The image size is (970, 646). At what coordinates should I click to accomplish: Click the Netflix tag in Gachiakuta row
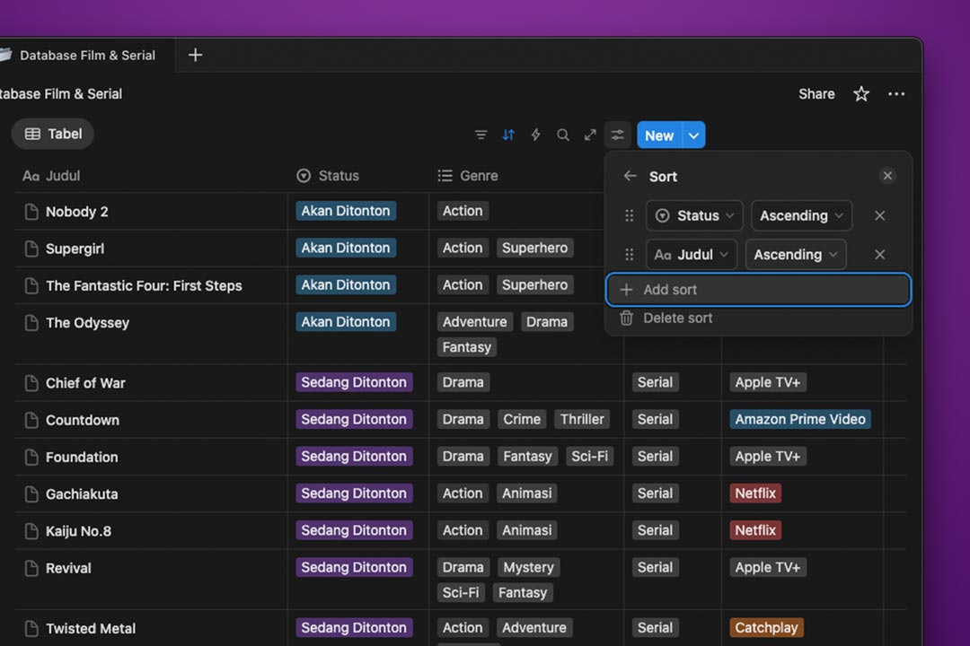755,494
